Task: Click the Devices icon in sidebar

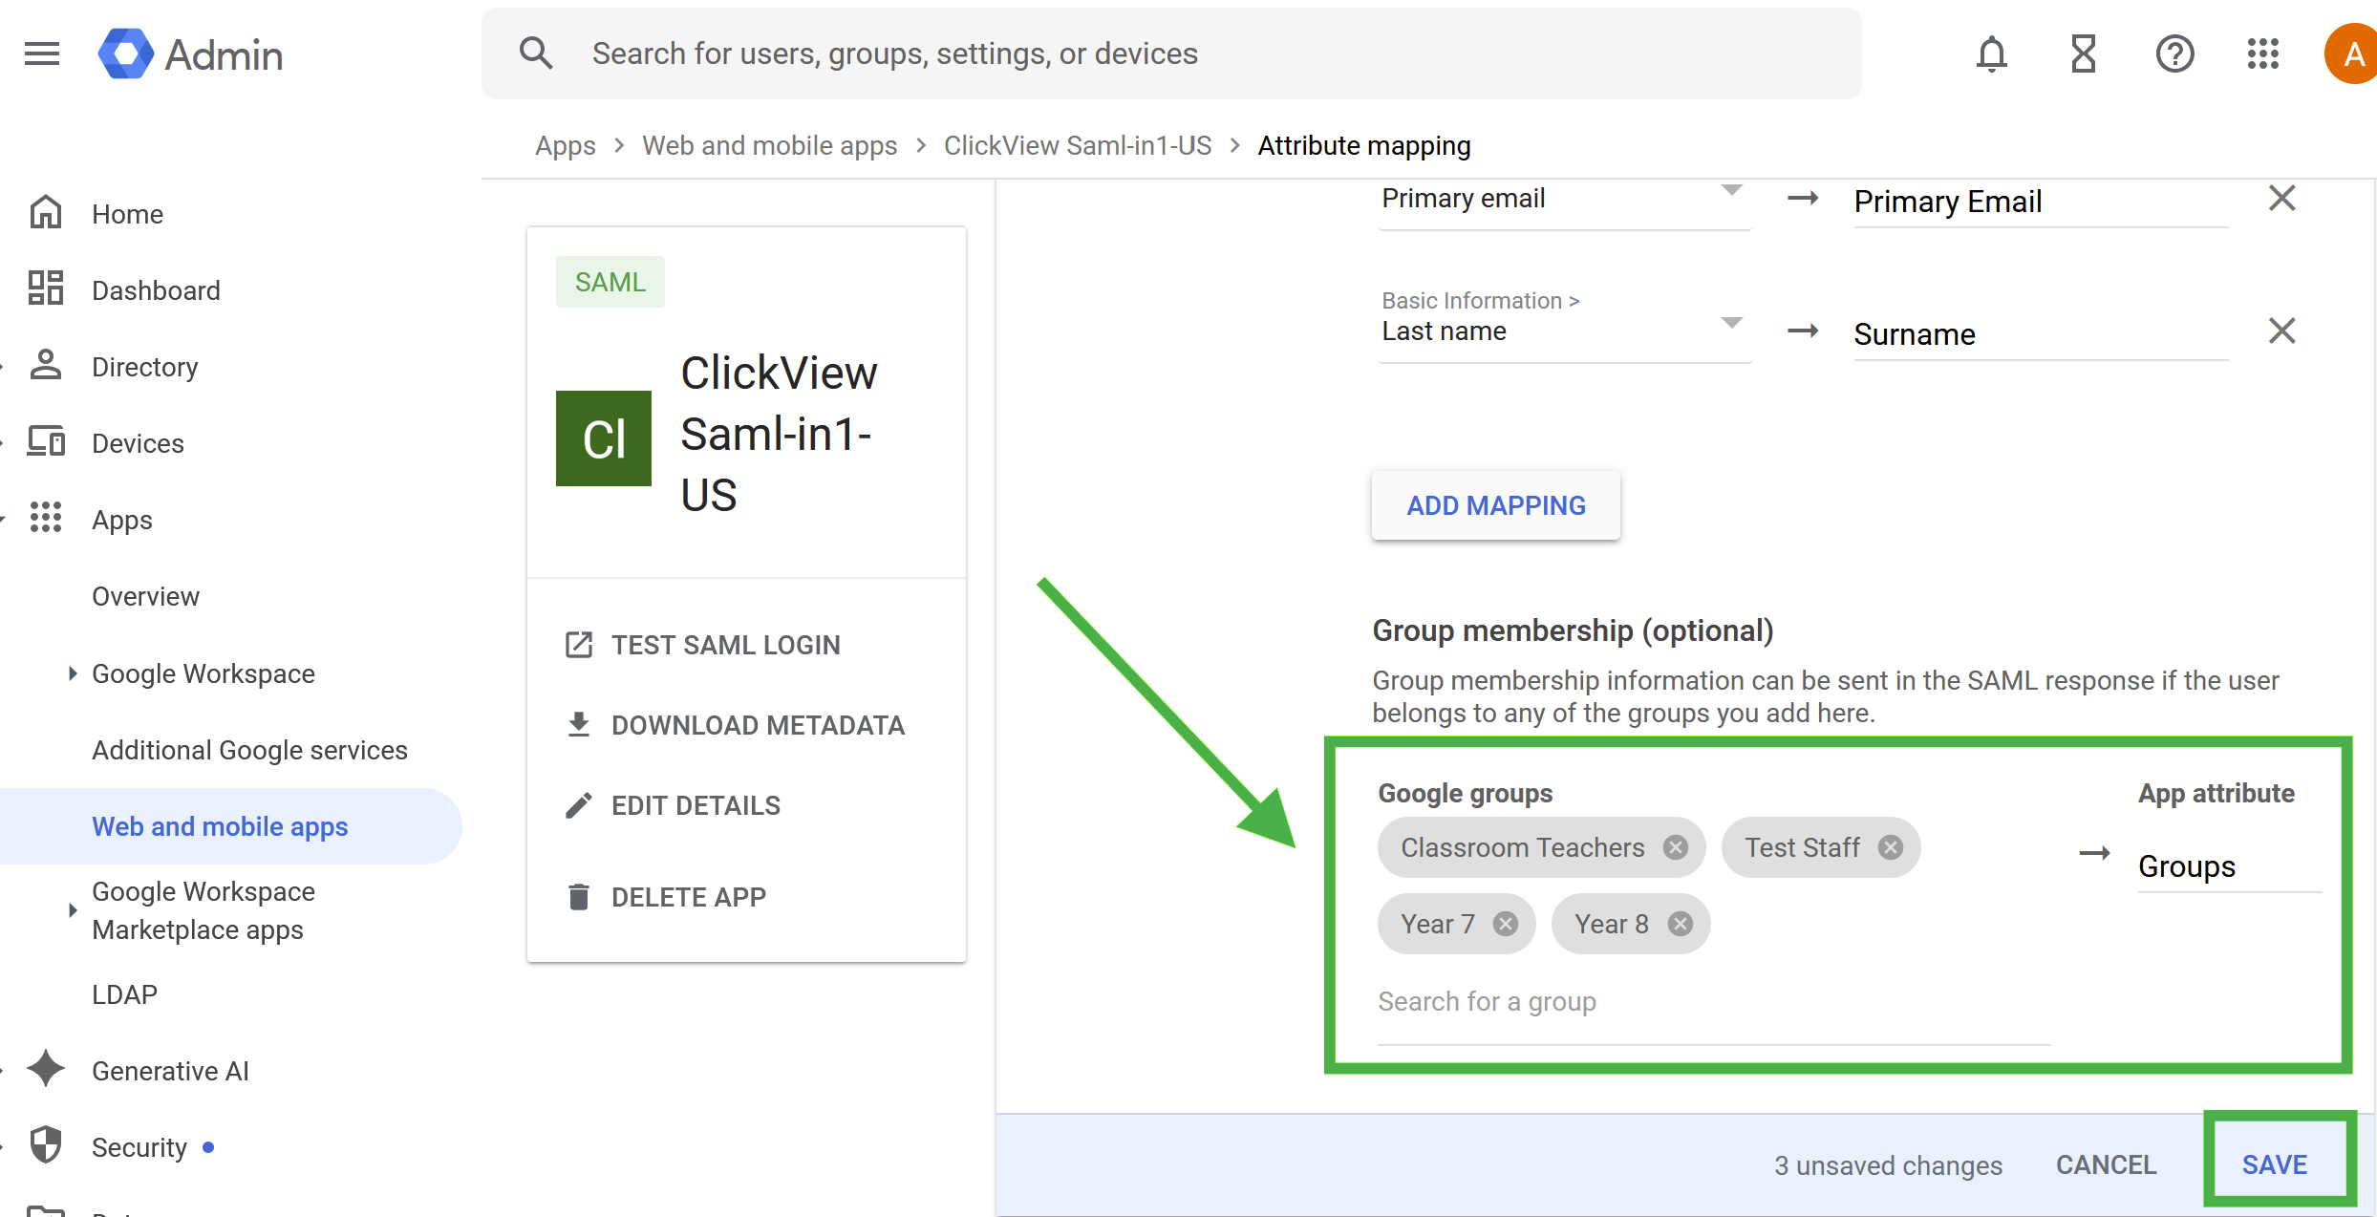Action: [x=45, y=441]
